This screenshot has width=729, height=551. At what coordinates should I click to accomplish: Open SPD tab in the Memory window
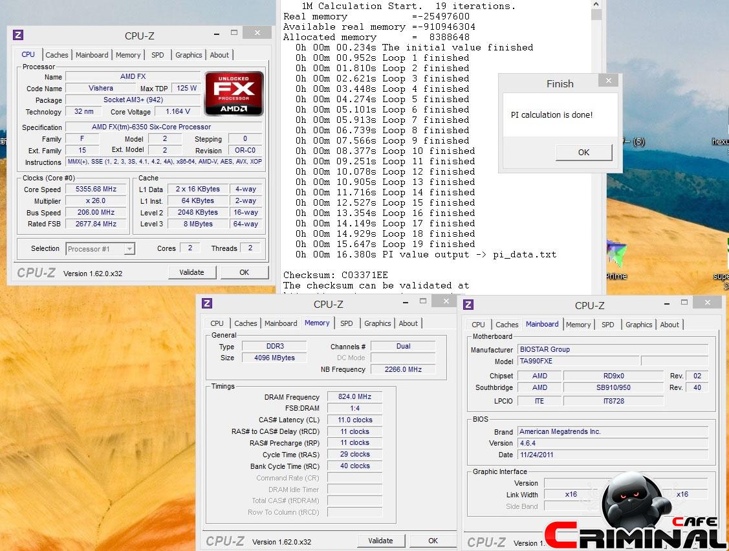point(346,323)
